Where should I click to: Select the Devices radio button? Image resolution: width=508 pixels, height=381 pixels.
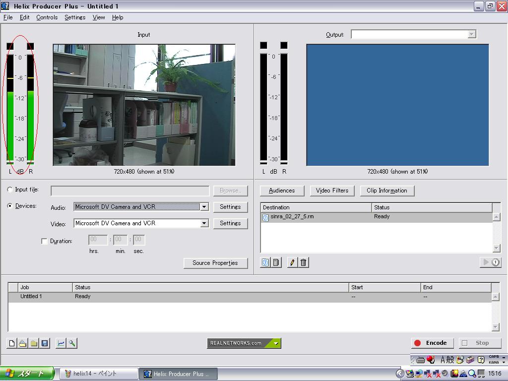(x=10, y=206)
